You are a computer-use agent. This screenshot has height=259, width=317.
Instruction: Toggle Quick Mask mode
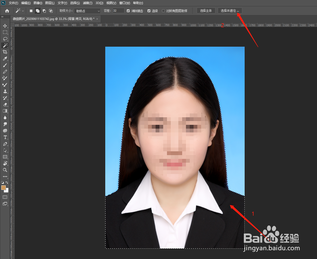[x=5, y=197]
